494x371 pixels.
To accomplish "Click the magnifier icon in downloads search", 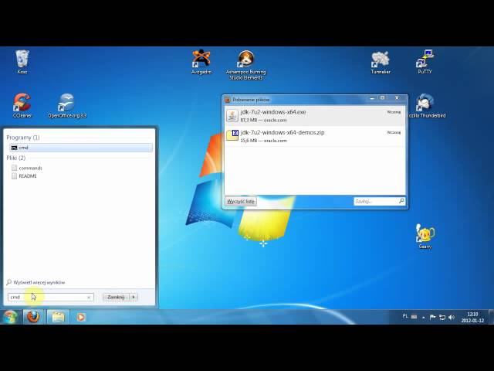I will click(x=401, y=201).
